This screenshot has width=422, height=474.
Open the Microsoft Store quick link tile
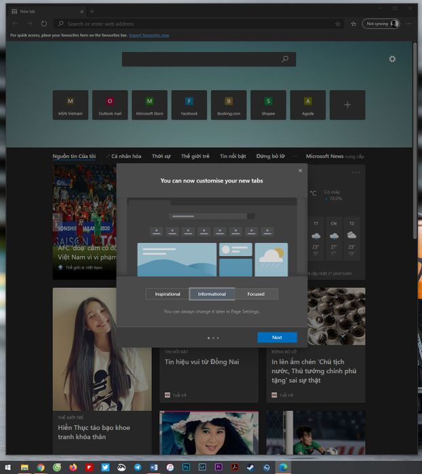pyautogui.click(x=150, y=105)
